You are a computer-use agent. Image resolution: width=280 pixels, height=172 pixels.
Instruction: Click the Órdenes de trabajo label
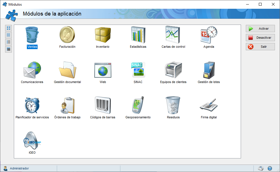tap(68, 117)
